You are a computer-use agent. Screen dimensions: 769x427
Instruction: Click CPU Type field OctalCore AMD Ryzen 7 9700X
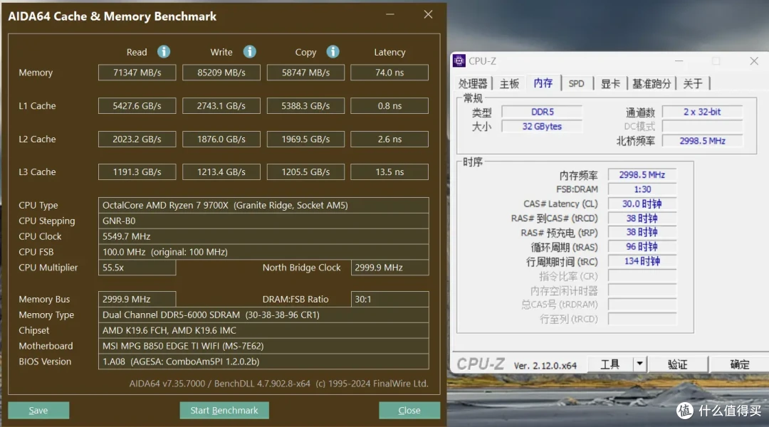tap(263, 205)
